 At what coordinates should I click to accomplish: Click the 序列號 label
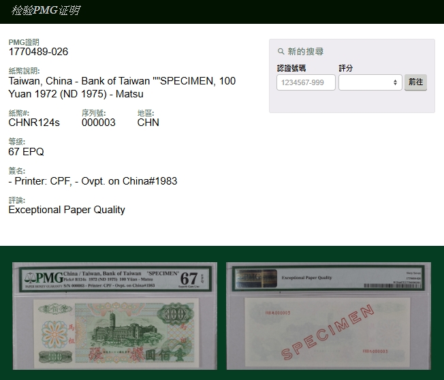(x=94, y=113)
